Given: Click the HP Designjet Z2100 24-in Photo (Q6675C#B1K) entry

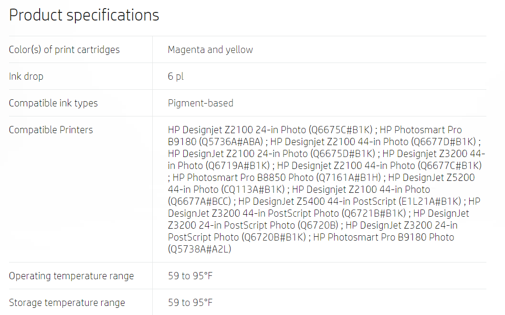Looking at the screenshot, I should [270, 130].
